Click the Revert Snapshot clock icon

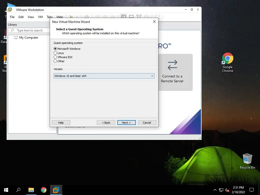click(x=105, y=17)
